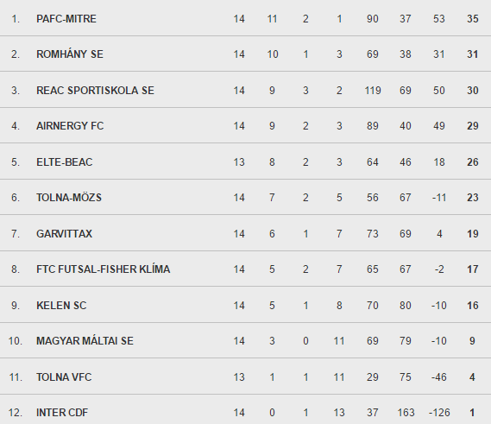Select the rank number 12. cell
491x424 pixels.
click(16, 413)
